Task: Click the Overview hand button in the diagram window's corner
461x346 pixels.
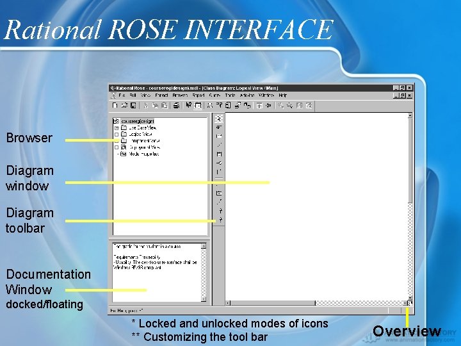Action: [x=410, y=302]
